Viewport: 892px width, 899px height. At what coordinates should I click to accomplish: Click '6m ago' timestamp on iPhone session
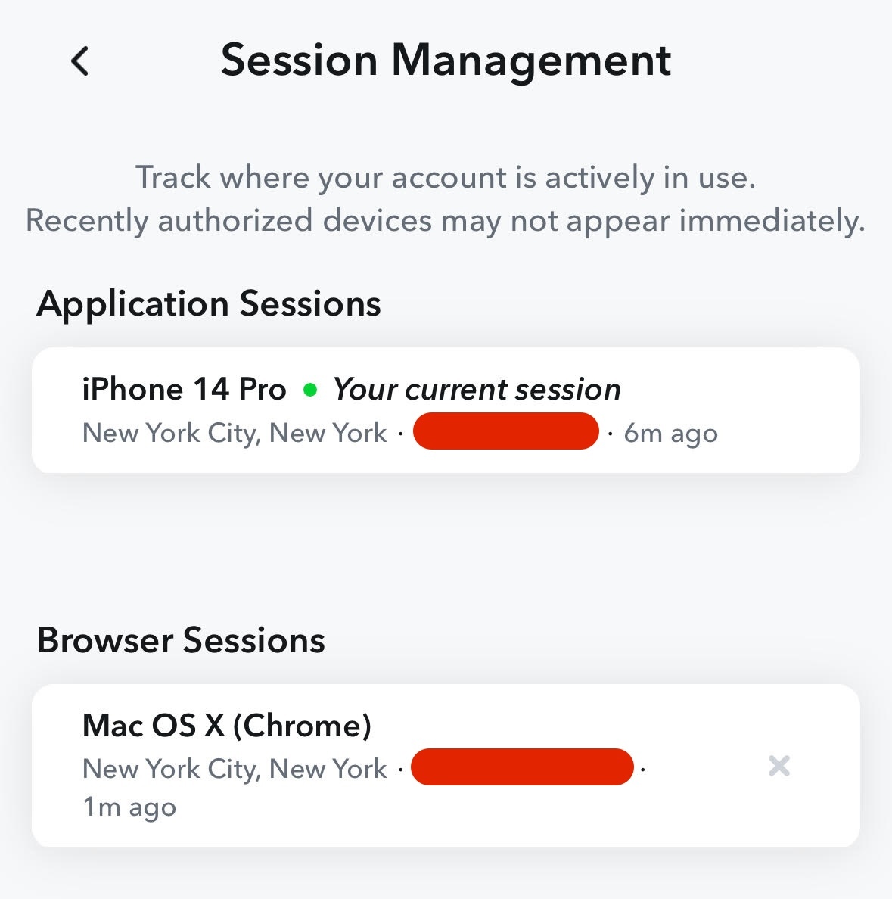[670, 432]
